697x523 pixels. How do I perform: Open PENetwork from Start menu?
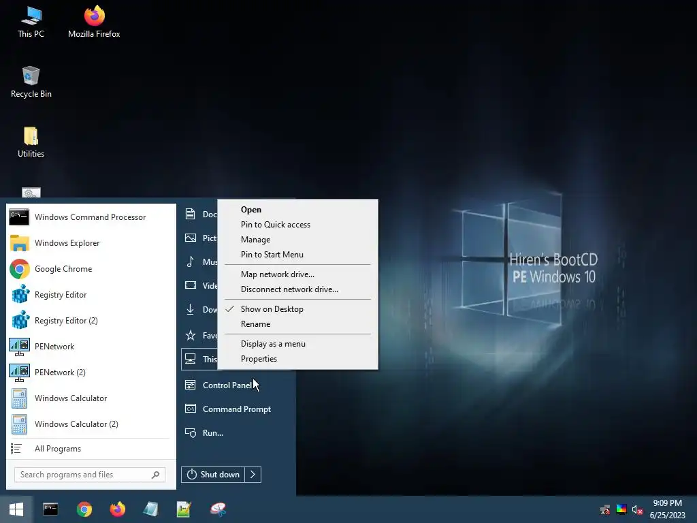[x=91, y=347]
